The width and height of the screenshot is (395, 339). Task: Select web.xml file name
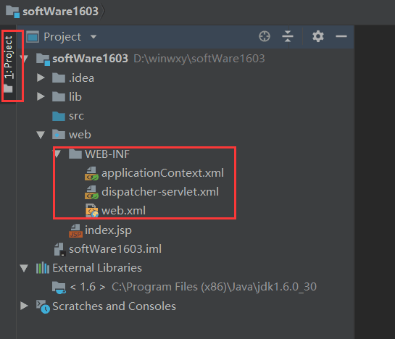tap(123, 211)
